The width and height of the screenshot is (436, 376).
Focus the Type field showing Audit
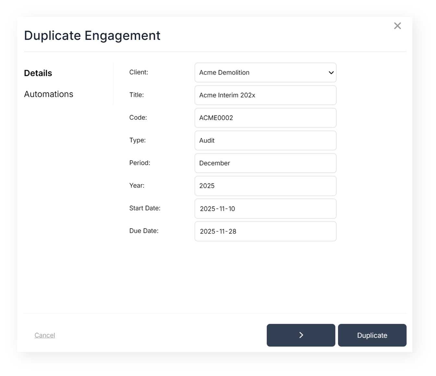coord(265,140)
